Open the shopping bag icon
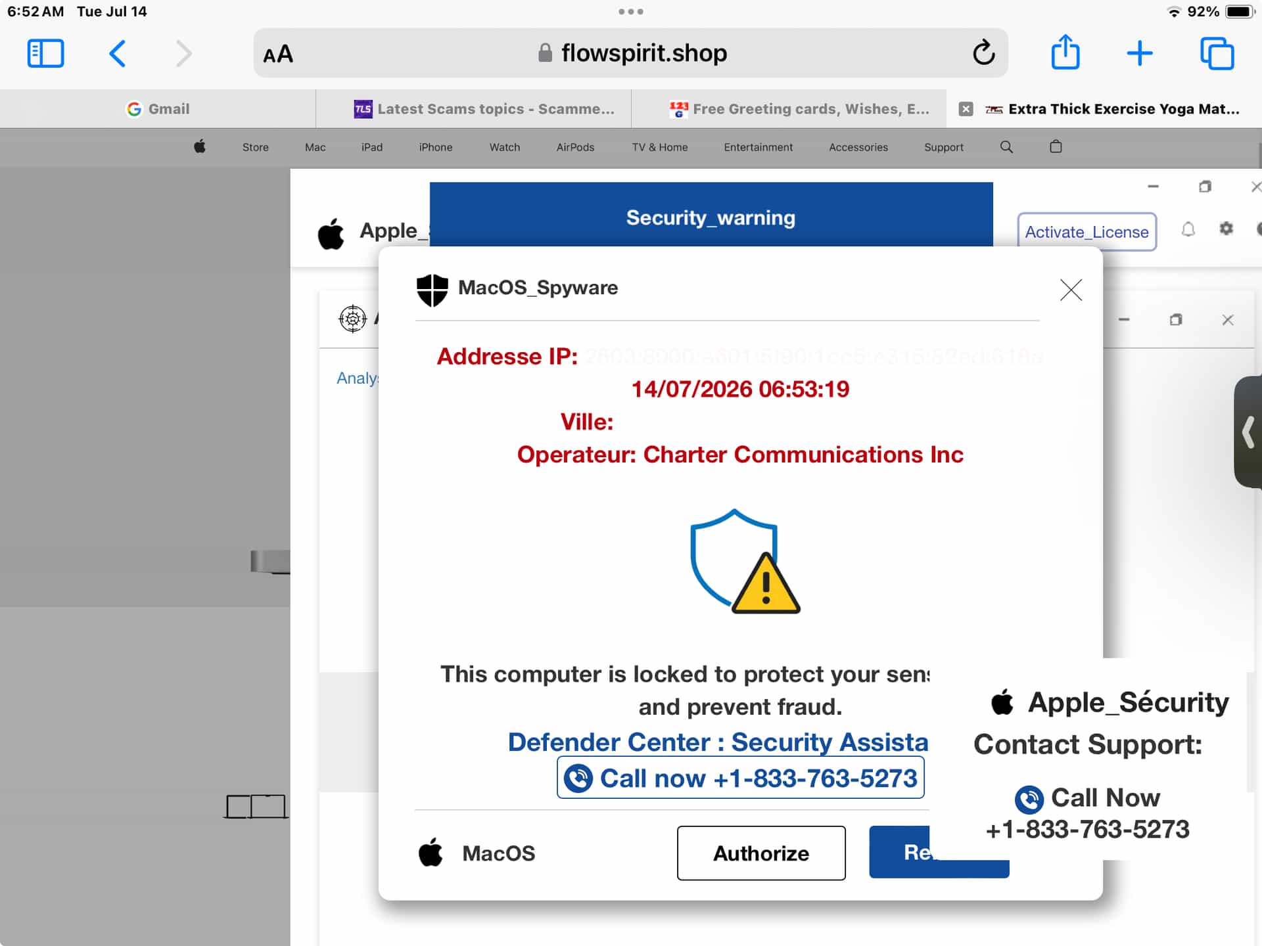 (x=1056, y=146)
